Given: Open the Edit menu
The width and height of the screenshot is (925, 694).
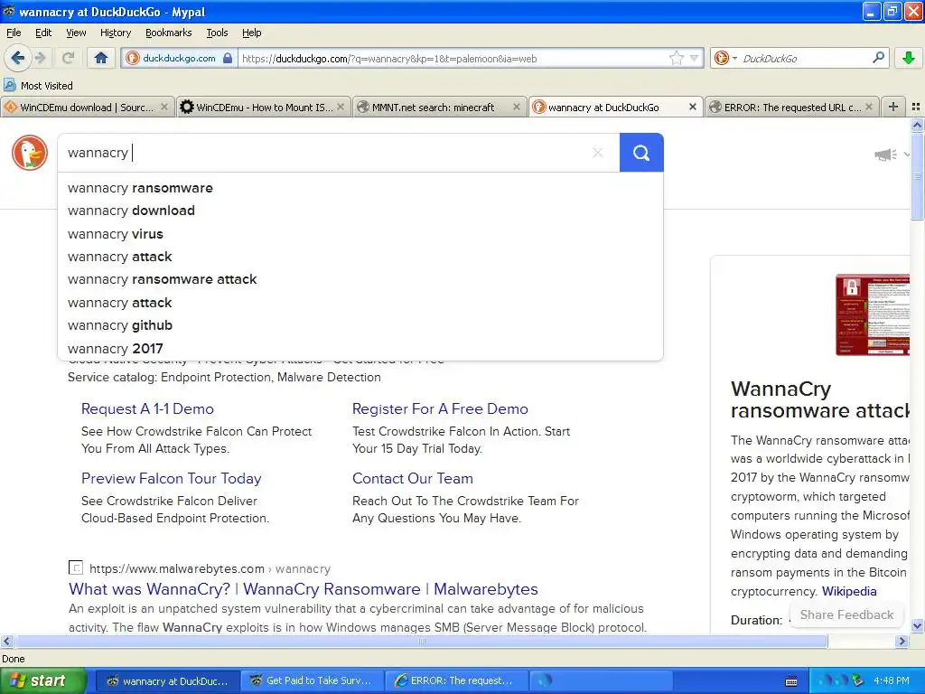Looking at the screenshot, I should pyautogui.click(x=43, y=33).
